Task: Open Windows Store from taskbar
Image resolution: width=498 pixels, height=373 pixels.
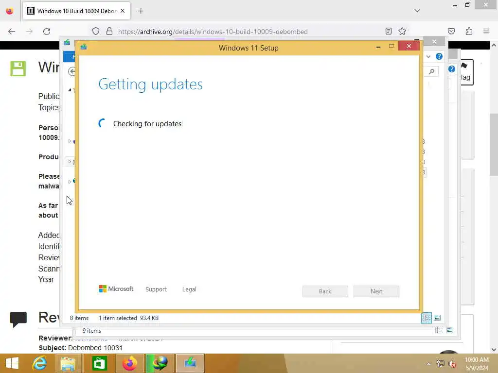Action: tap(99, 363)
